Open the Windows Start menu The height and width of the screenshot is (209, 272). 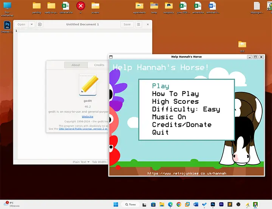tap(116, 204)
